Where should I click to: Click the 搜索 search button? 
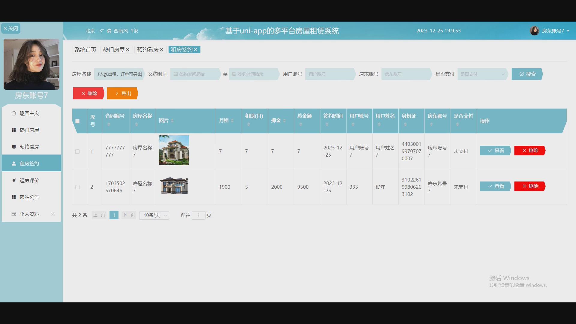[x=527, y=74]
